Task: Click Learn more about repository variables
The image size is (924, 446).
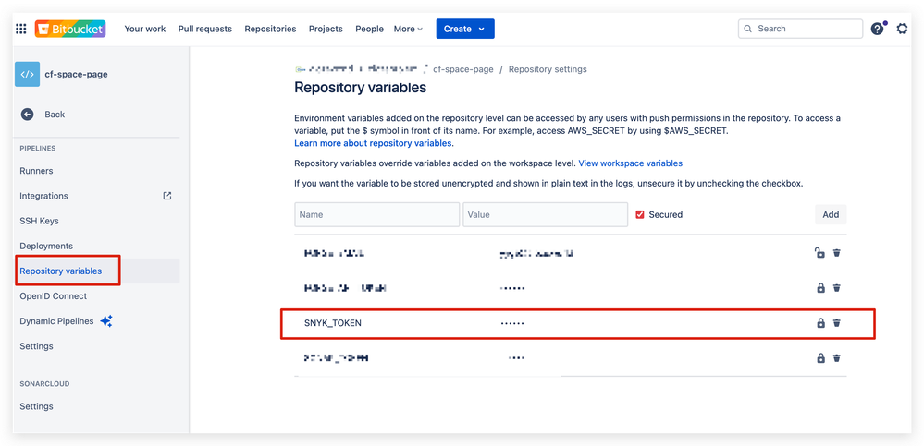Action: click(x=374, y=143)
